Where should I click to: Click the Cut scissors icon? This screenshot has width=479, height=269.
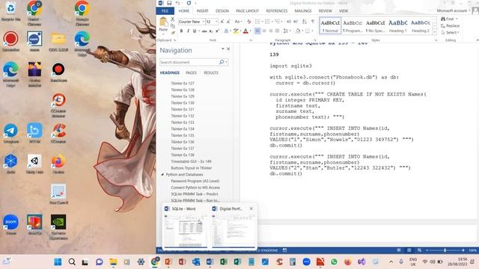(173, 19)
